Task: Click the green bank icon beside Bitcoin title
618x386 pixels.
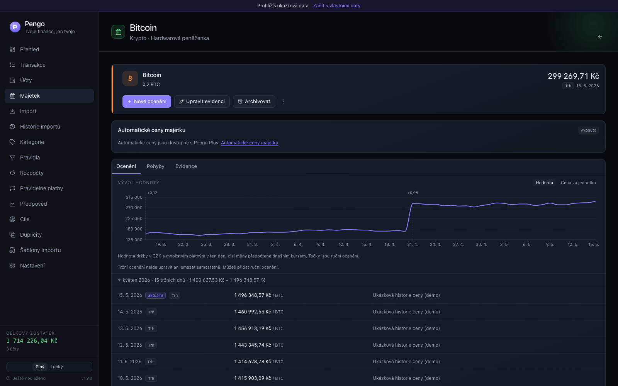Action: pos(118,32)
